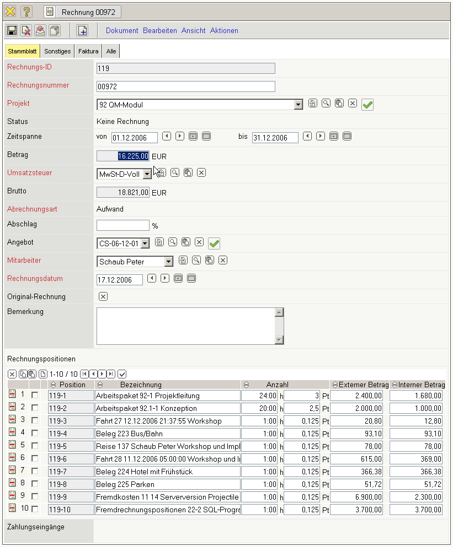
Task: Expand the Projekt dropdown list
Action: point(299,105)
